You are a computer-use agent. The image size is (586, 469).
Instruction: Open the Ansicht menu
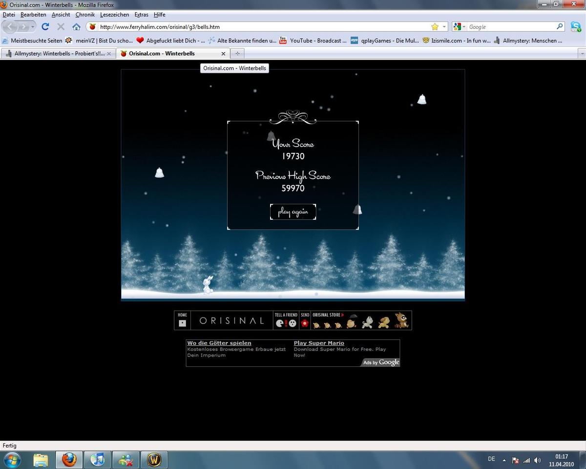pos(61,15)
